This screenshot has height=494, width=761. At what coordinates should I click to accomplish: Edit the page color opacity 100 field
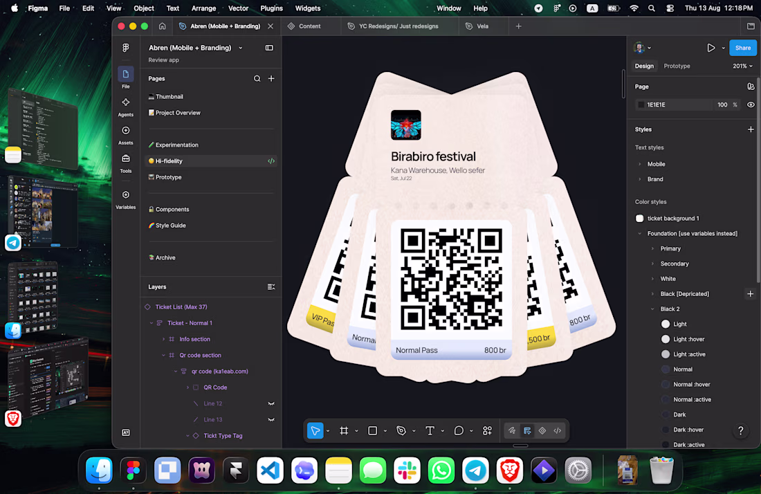pos(722,104)
